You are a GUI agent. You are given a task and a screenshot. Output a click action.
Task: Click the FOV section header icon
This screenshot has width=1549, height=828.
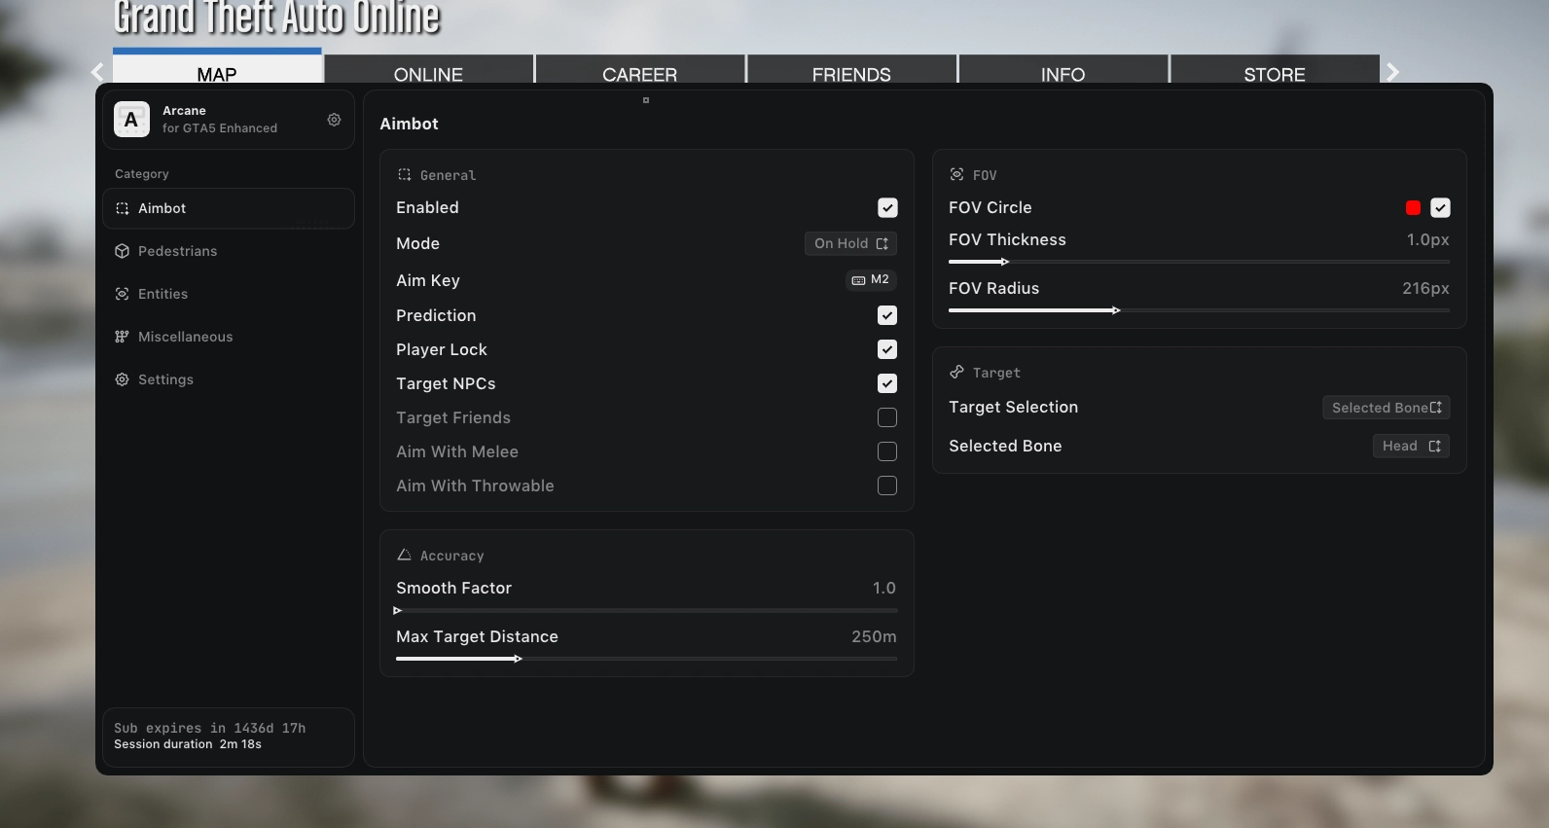point(956,175)
